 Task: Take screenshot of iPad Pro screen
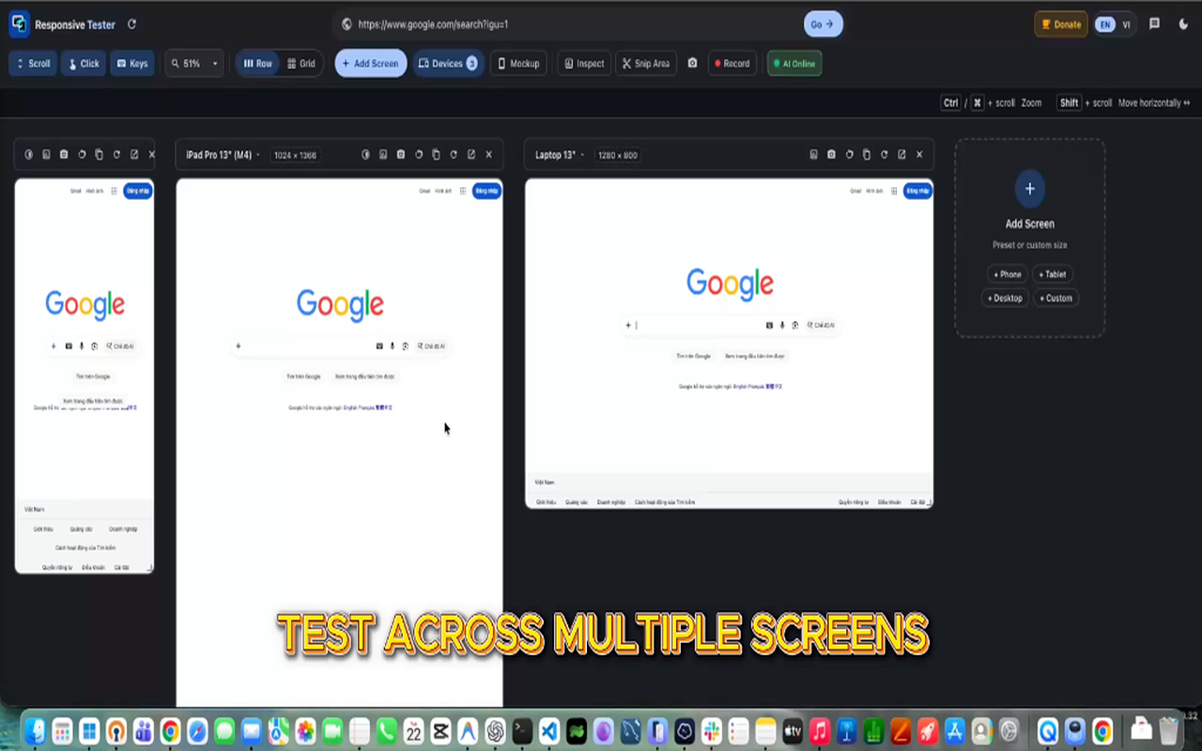[x=401, y=155]
